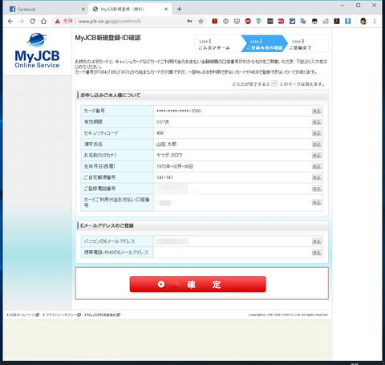Click the browser forward arrow
Viewport: 385px width, 365px height.
click(22, 22)
